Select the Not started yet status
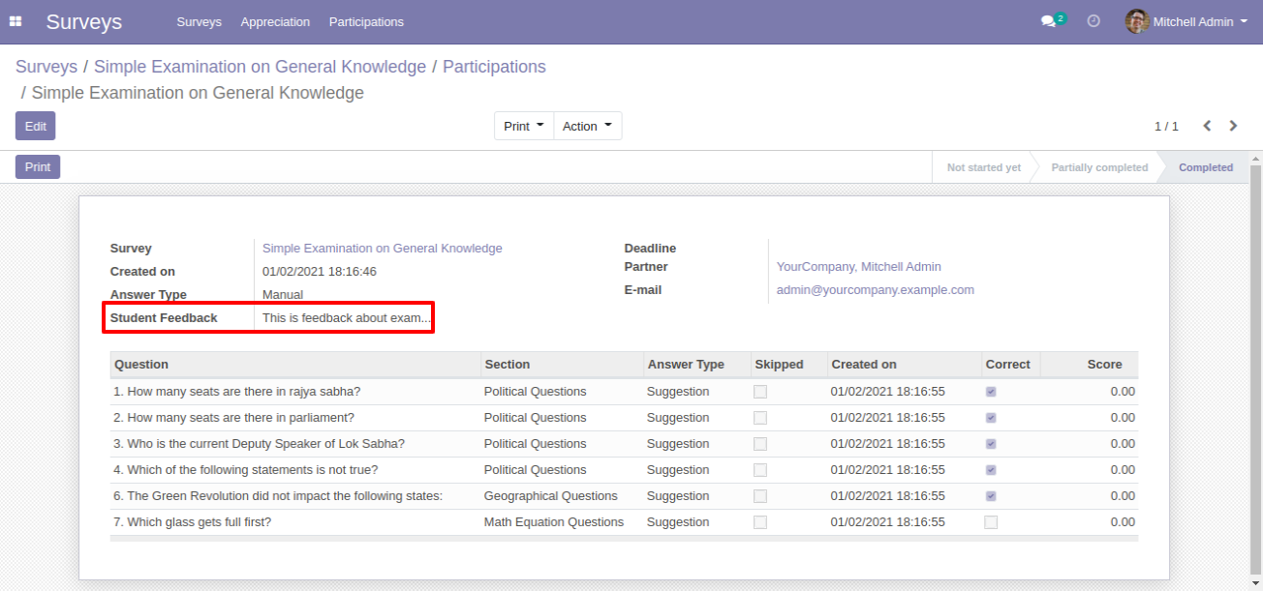Screen dimensions: 1263x591 [983, 167]
